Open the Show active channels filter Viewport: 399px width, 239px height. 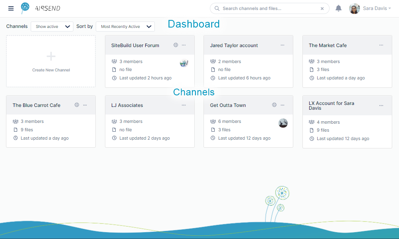[52, 26]
